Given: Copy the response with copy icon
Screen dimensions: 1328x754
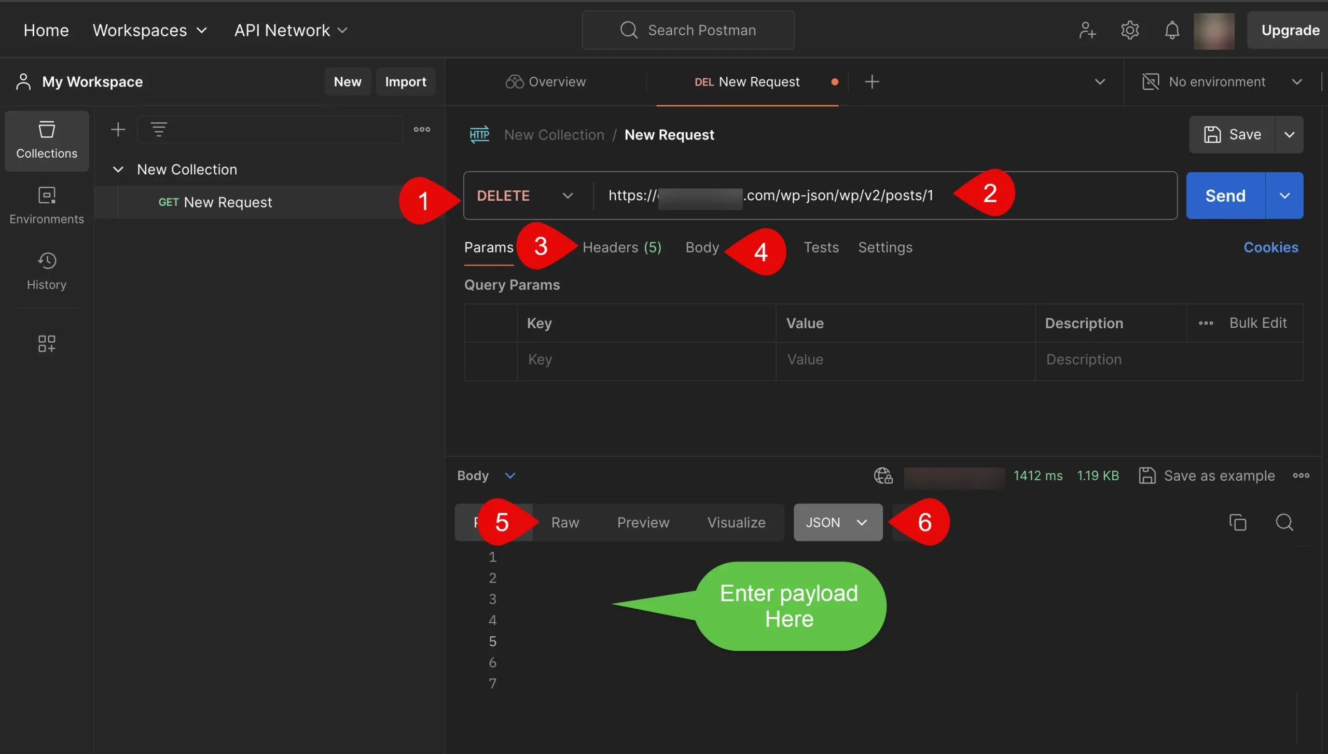Looking at the screenshot, I should click(1238, 522).
